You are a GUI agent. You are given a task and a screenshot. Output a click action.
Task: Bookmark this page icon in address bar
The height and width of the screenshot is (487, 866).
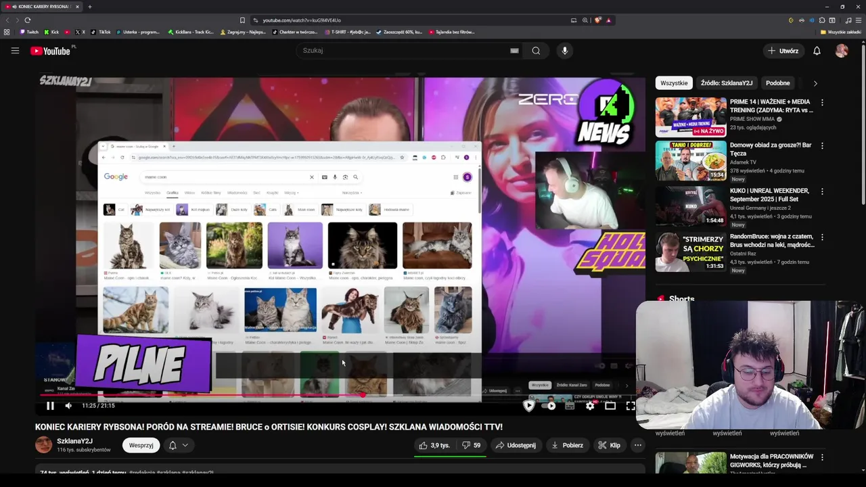(x=242, y=20)
